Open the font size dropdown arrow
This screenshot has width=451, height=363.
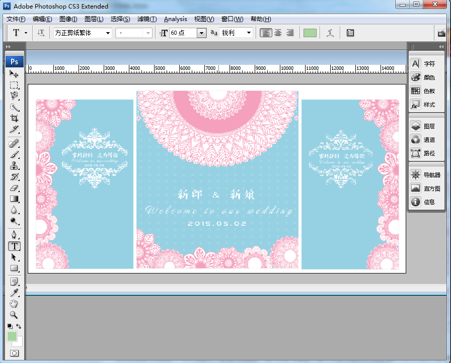pos(202,33)
